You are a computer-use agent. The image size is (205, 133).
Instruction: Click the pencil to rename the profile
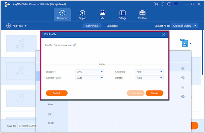pos(74,45)
